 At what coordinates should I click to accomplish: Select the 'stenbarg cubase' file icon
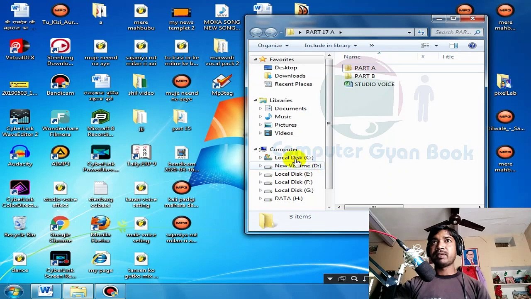pyautogui.click(x=100, y=194)
